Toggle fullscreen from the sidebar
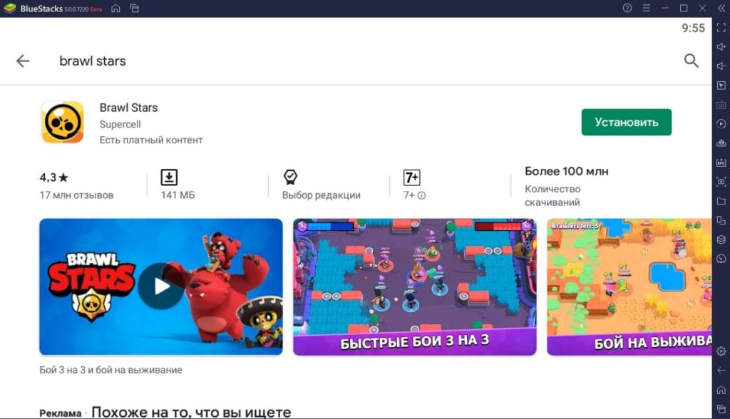The image size is (730, 419). pyautogui.click(x=721, y=28)
